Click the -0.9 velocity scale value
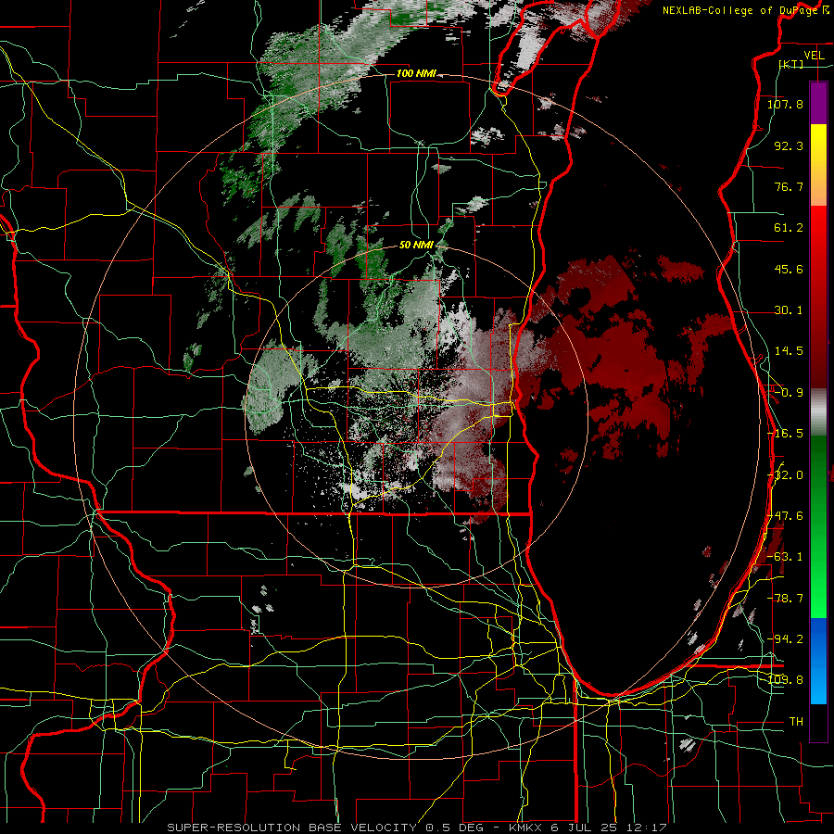This screenshot has width=834, height=834. [789, 393]
